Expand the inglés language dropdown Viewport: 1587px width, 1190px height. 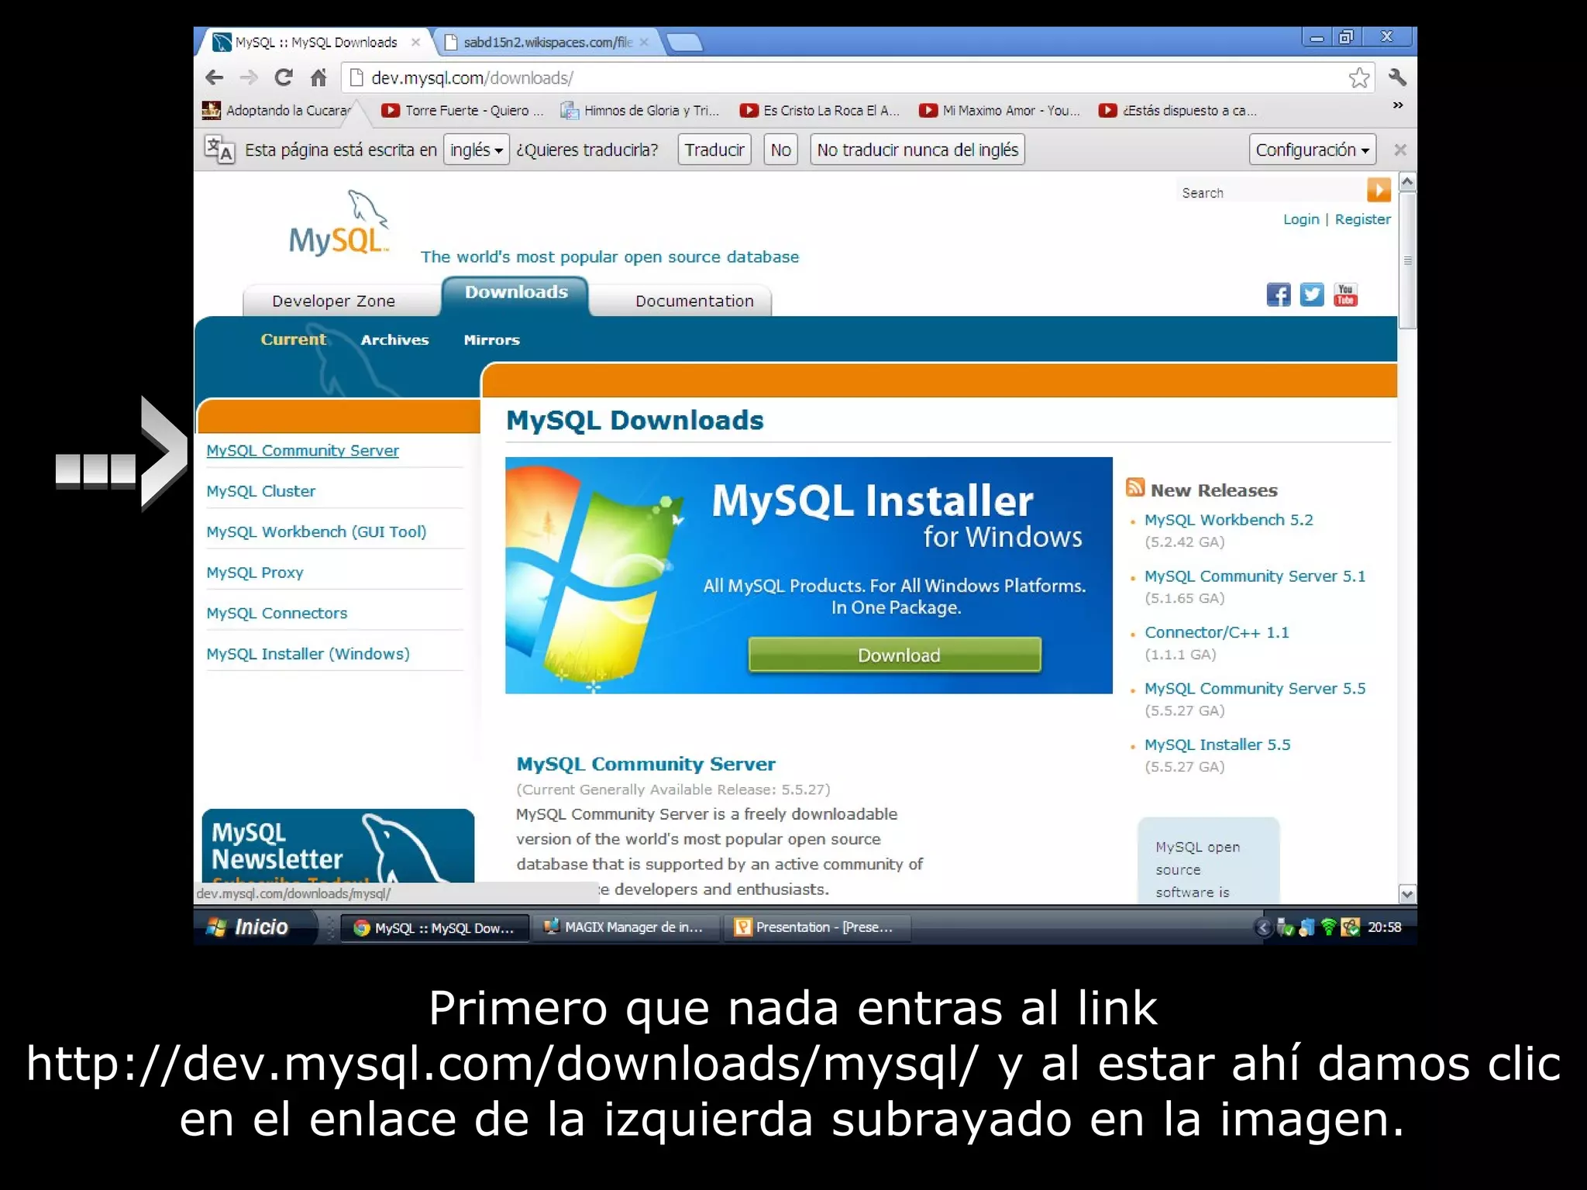(x=476, y=150)
